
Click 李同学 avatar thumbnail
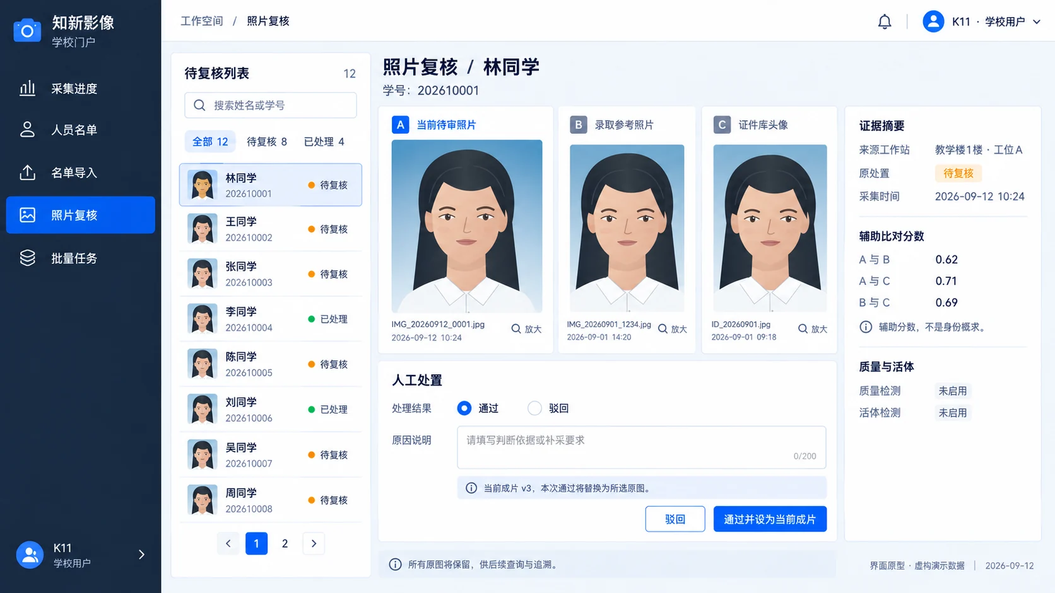[x=203, y=319]
